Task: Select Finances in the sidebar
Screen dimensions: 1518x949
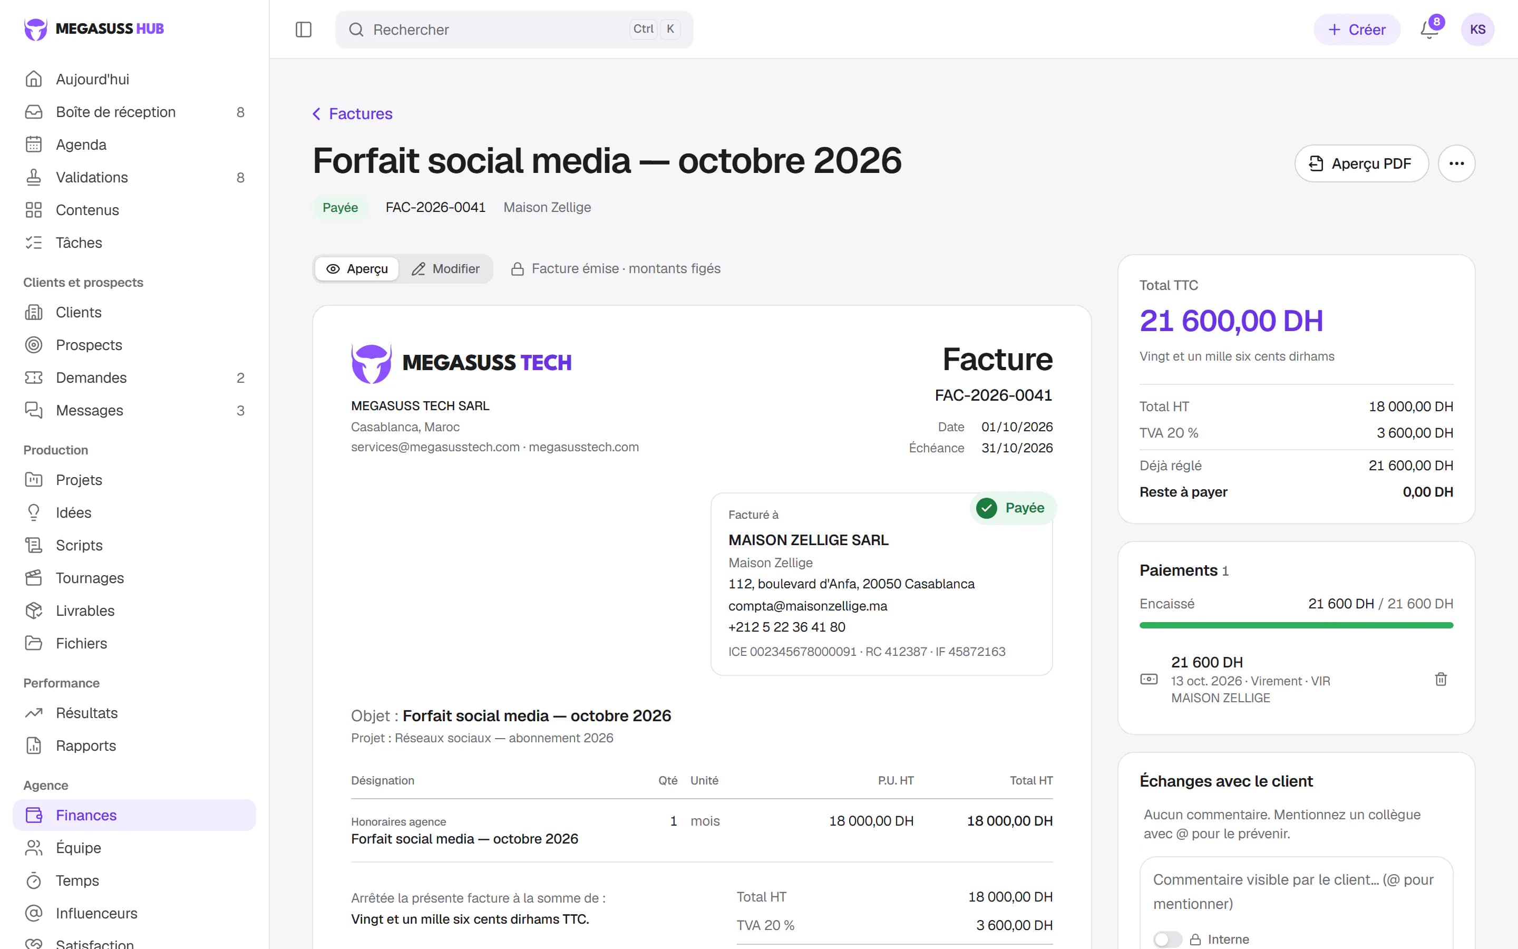Action: tap(134, 815)
